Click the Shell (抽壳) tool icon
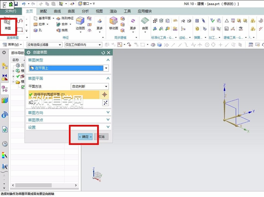Screen dimensions: 264x197 (62, 30)
